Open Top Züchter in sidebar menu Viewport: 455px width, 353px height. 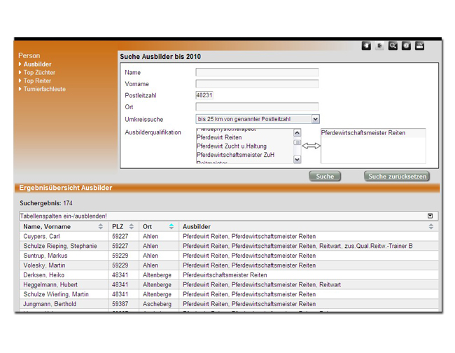point(39,73)
